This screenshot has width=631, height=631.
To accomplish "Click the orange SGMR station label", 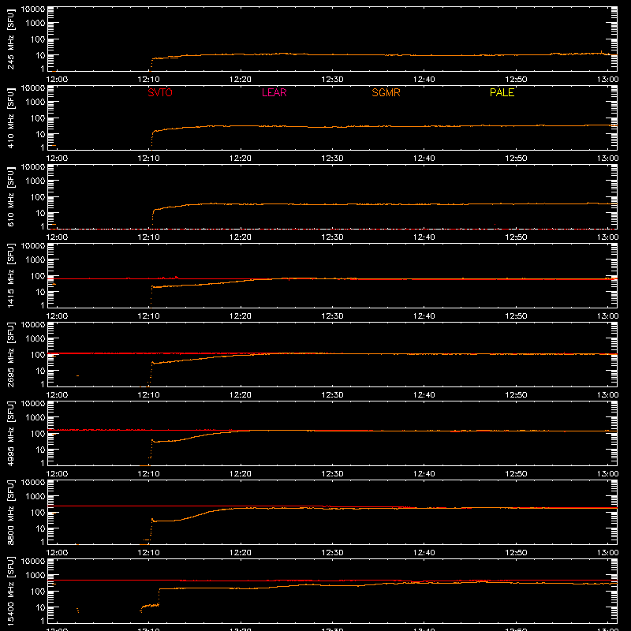I will pyautogui.click(x=386, y=92).
